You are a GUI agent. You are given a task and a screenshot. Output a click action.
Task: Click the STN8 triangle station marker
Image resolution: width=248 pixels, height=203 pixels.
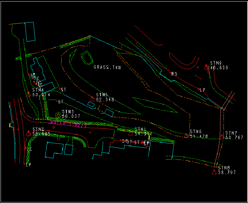click(x=214, y=172)
